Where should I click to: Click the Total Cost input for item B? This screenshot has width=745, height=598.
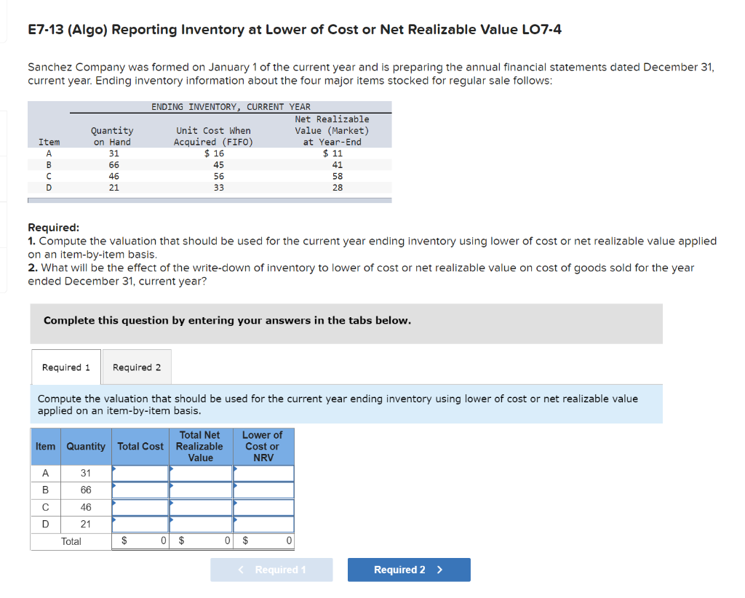(140, 490)
